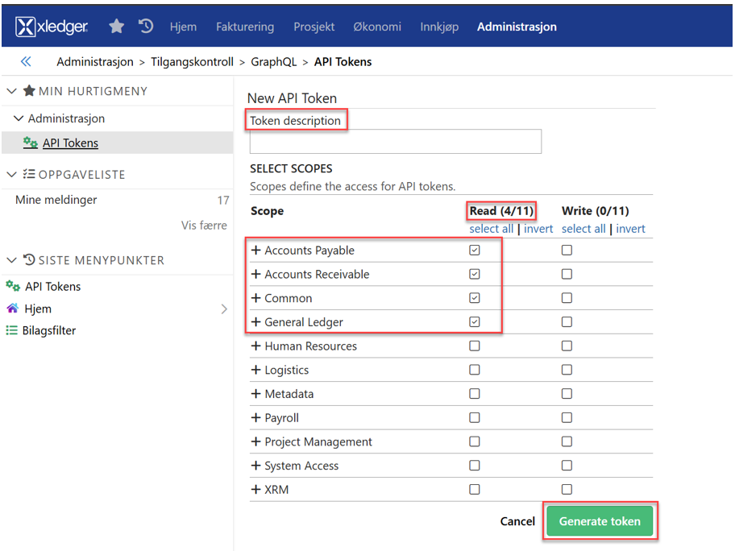Open favorites star in top bar
Image resolution: width=735 pixels, height=551 pixels.
117,27
